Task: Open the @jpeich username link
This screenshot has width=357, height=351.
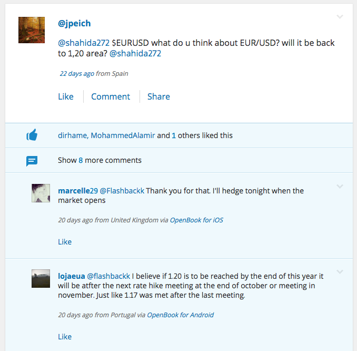Action: [x=74, y=24]
